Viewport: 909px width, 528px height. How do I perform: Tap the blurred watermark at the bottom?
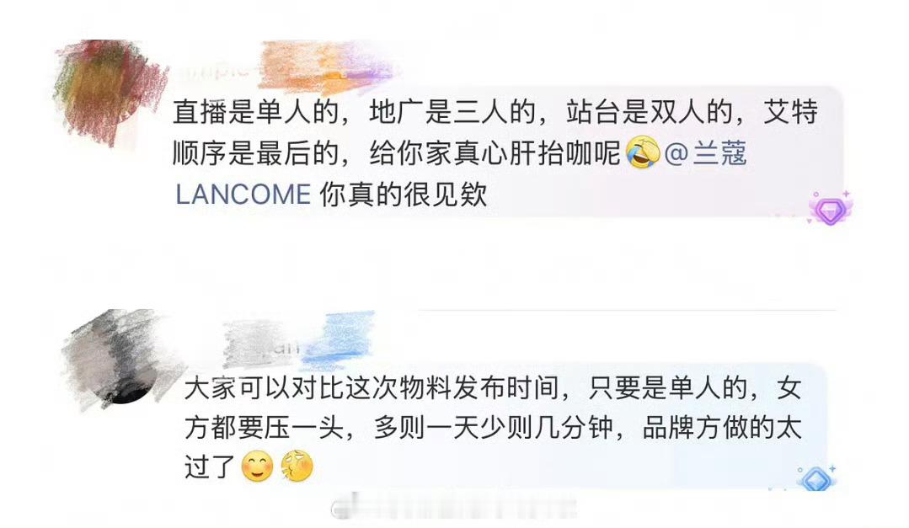tap(455, 509)
